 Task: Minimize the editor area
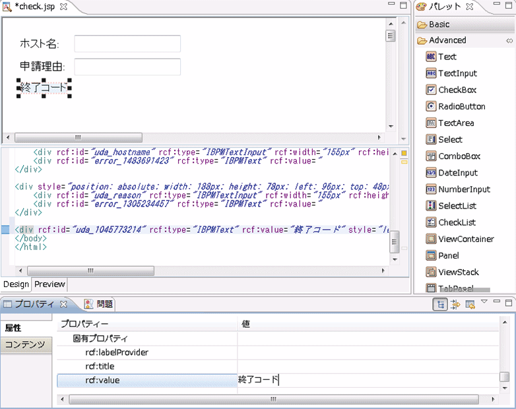click(x=391, y=3)
